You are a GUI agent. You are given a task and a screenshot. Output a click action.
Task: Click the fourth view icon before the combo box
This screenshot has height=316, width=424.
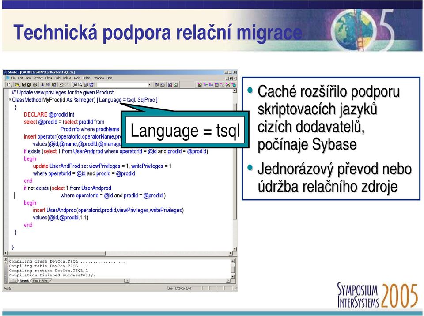91,85
